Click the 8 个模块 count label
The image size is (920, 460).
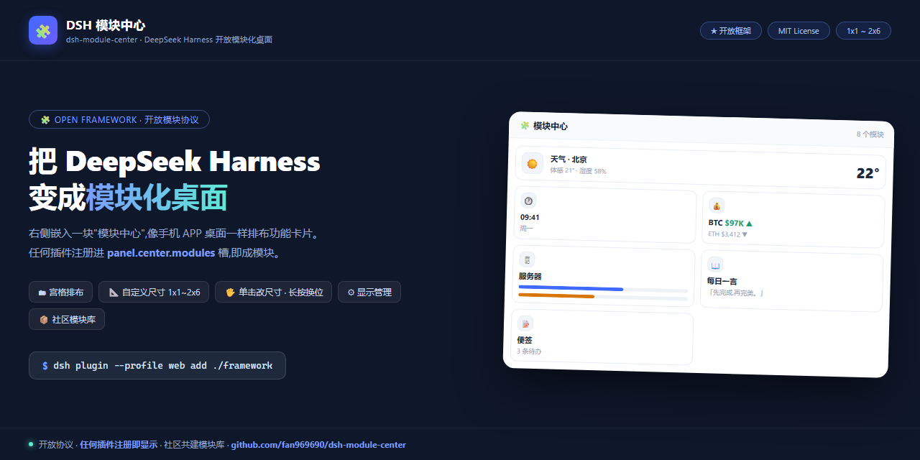[x=870, y=134]
